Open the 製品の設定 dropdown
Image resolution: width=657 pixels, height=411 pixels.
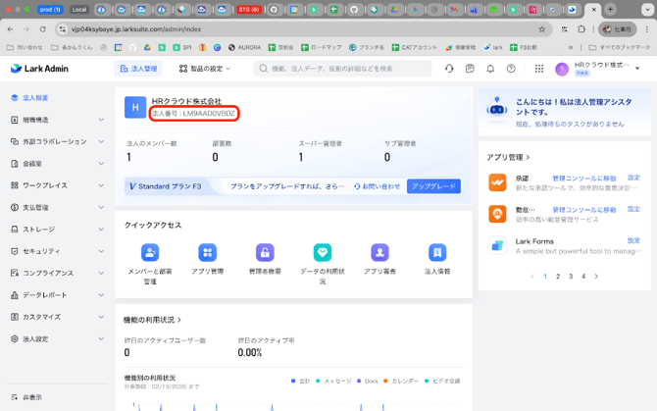(x=206, y=69)
